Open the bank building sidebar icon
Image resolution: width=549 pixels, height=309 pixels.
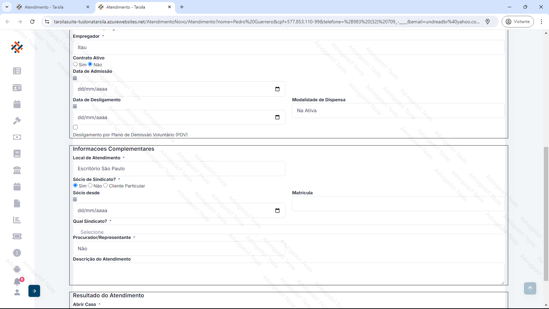point(17,170)
